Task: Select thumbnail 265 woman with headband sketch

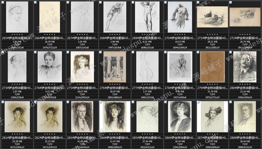Action: (17, 17)
